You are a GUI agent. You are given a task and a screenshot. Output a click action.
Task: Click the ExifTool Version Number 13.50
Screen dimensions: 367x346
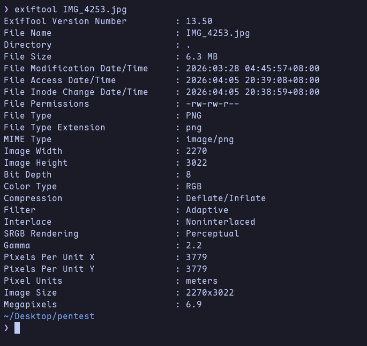(x=199, y=21)
